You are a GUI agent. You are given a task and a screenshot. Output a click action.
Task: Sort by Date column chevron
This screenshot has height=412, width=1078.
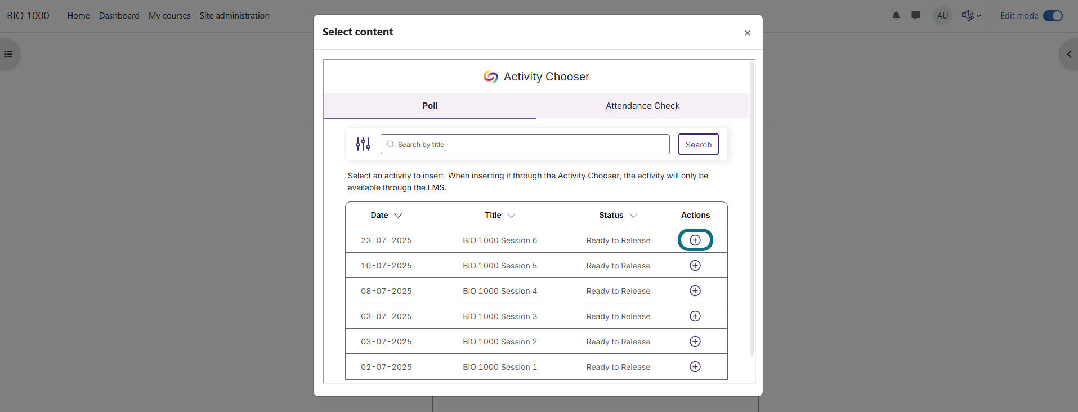click(398, 216)
